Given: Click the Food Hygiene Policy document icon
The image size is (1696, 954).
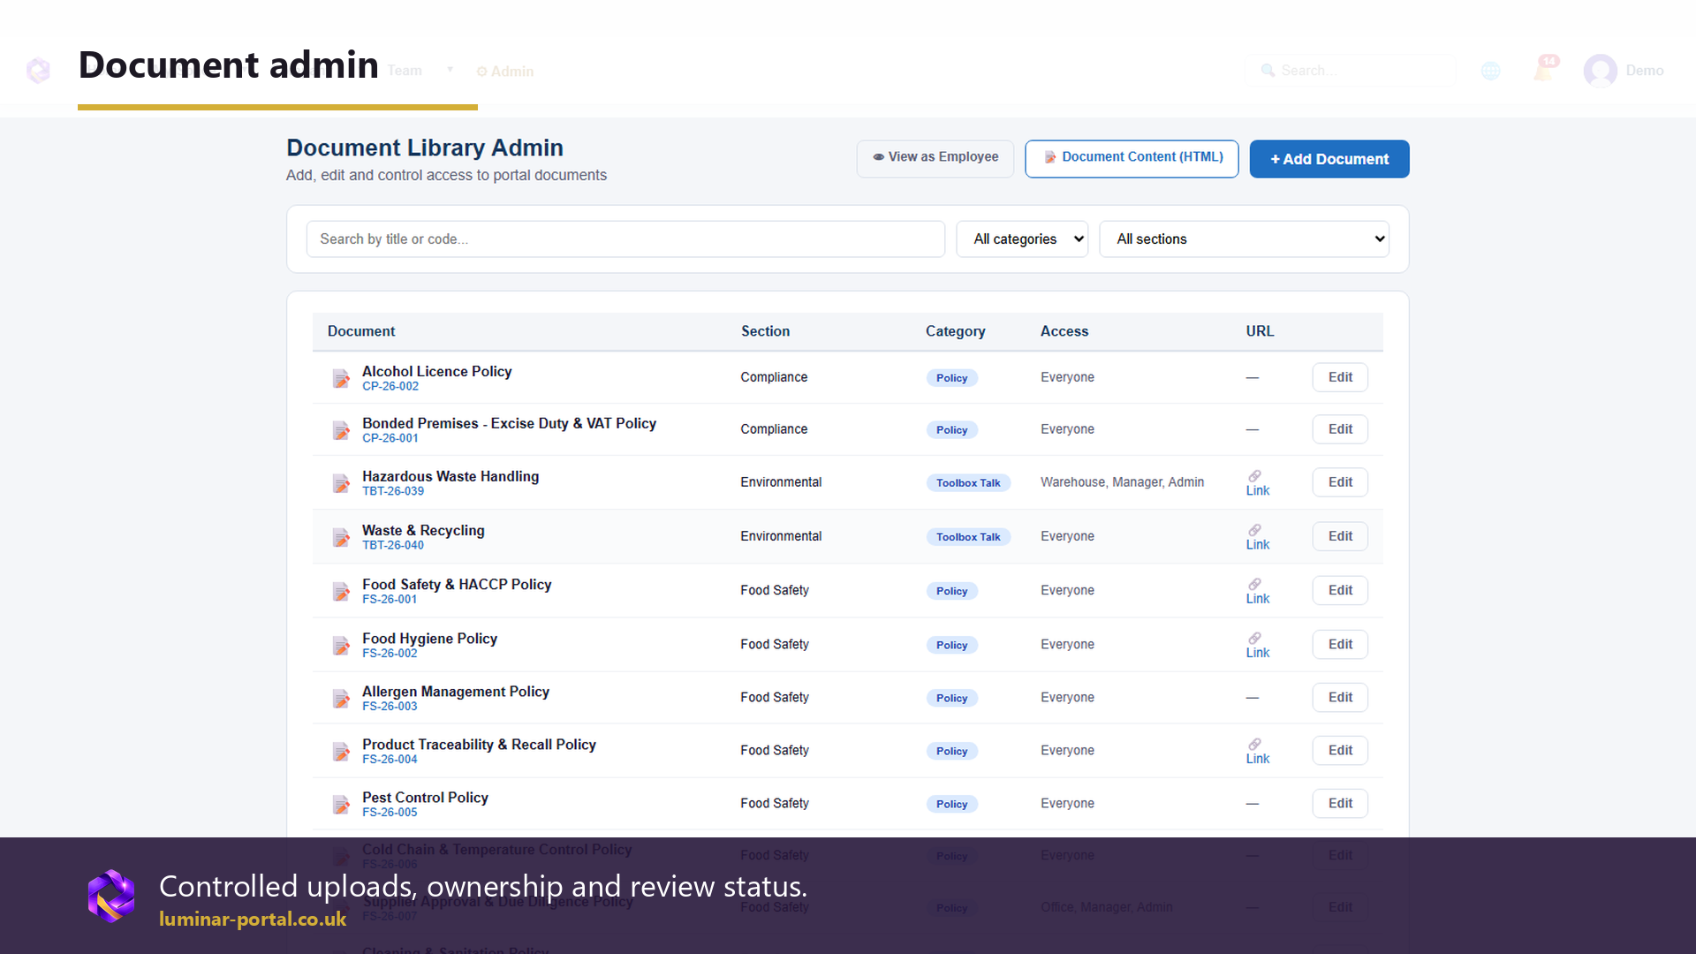Looking at the screenshot, I should point(341,646).
